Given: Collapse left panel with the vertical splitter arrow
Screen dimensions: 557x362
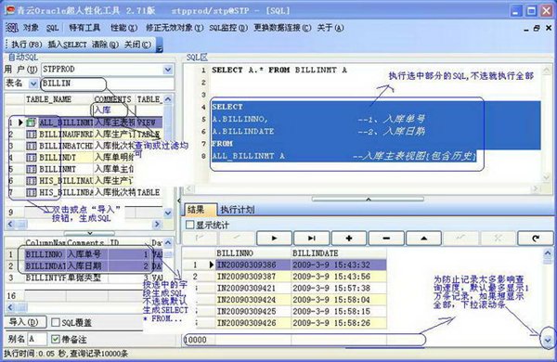Looking at the screenshot, I should (x=178, y=200).
